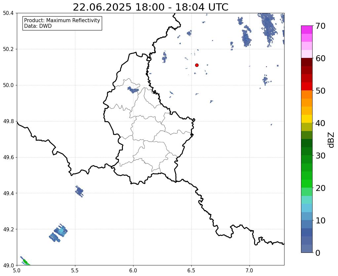Click the yellow 40 dBZ colorbar segment
Screen dimensions: 338x276
click(x=307, y=119)
